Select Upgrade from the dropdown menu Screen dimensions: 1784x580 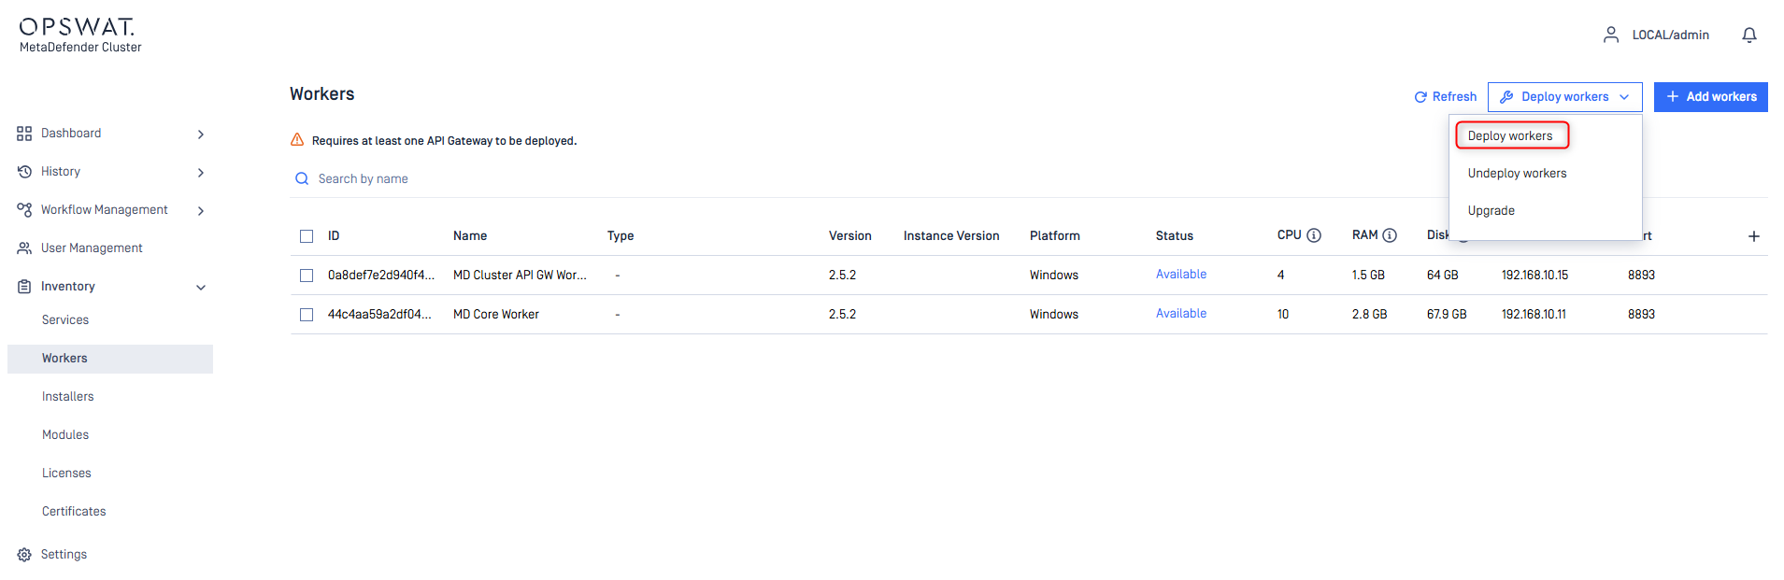(x=1491, y=211)
